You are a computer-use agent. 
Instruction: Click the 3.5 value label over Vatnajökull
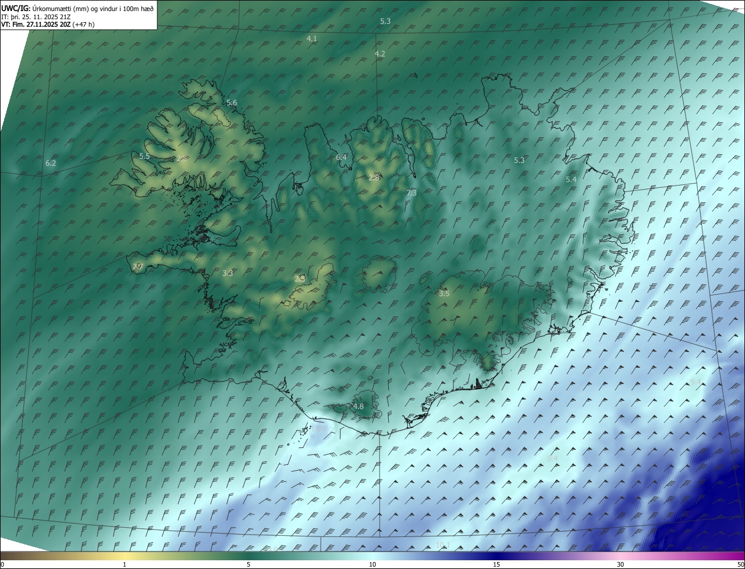[444, 294]
